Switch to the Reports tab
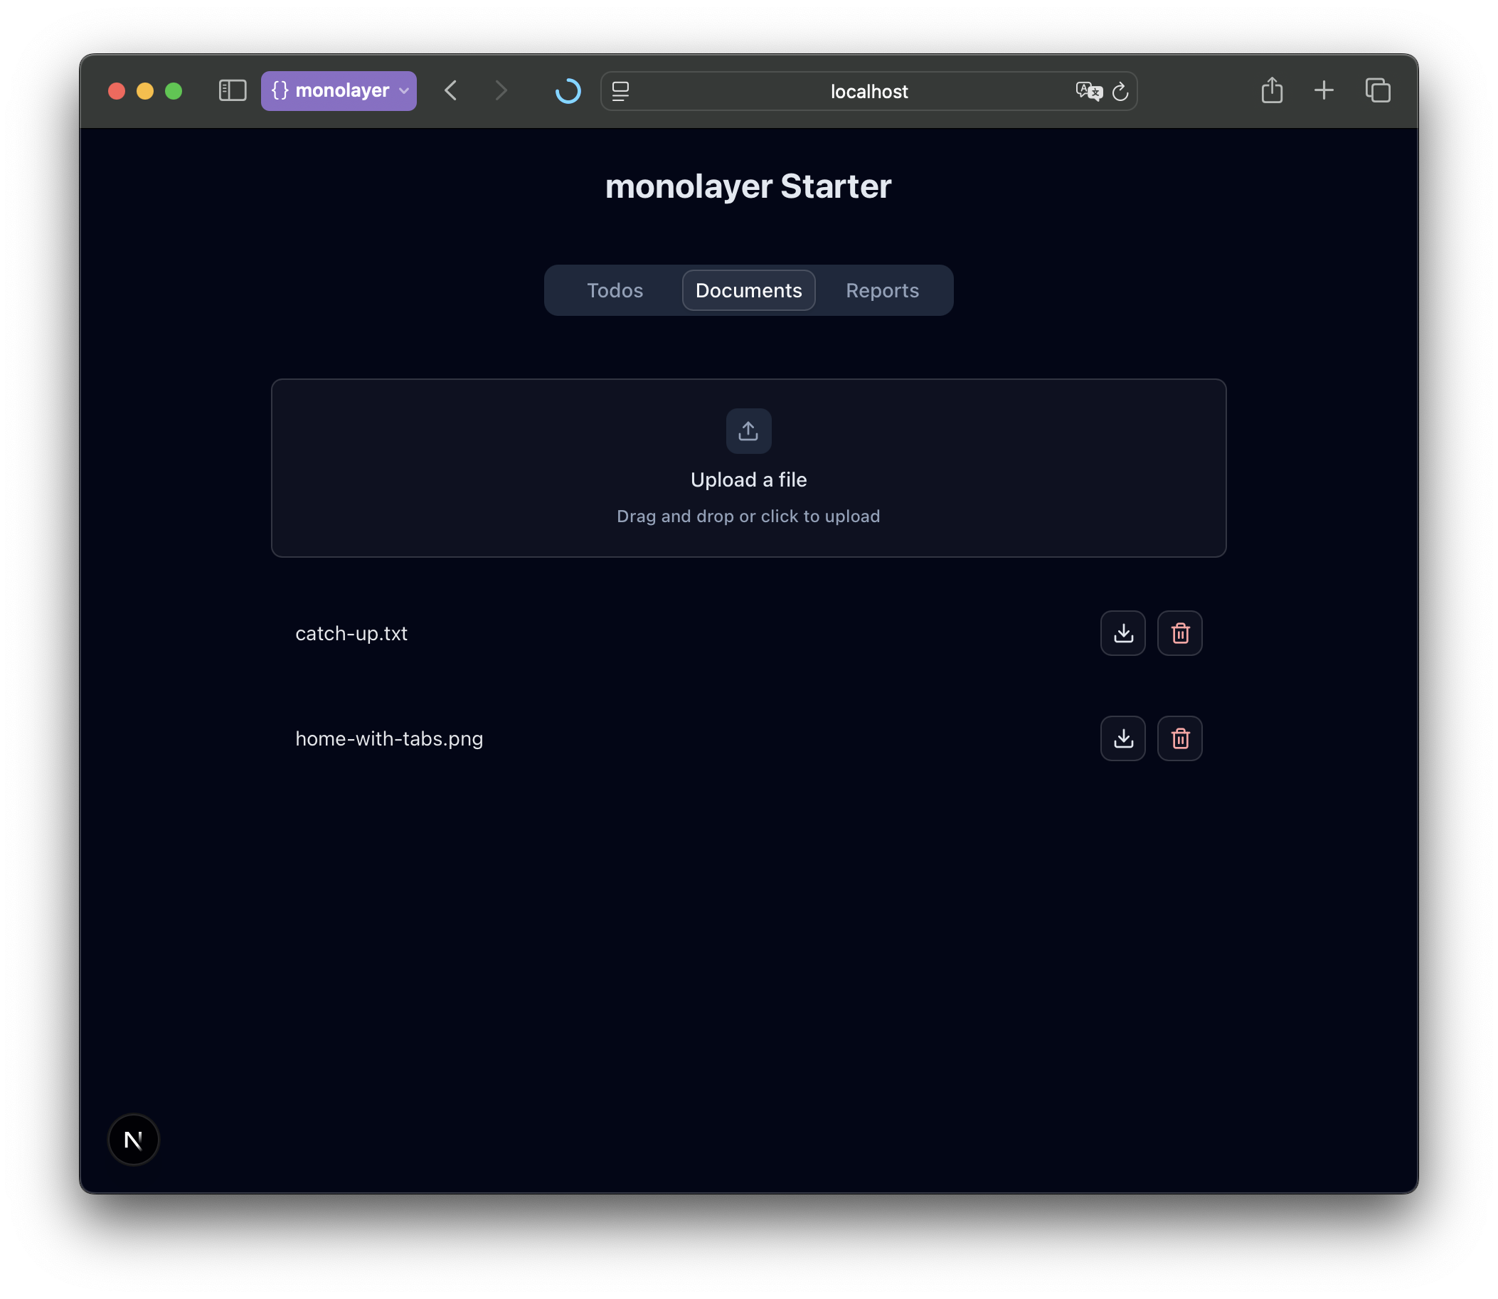The width and height of the screenshot is (1498, 1299). tap(882, 290)
